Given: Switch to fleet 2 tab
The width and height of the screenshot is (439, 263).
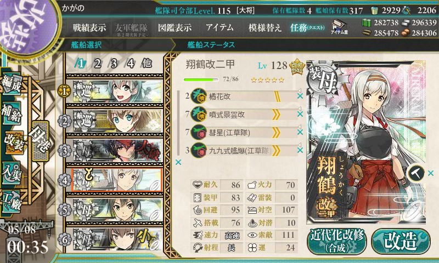Looking at the screenshot, I should tap(97, 64).
